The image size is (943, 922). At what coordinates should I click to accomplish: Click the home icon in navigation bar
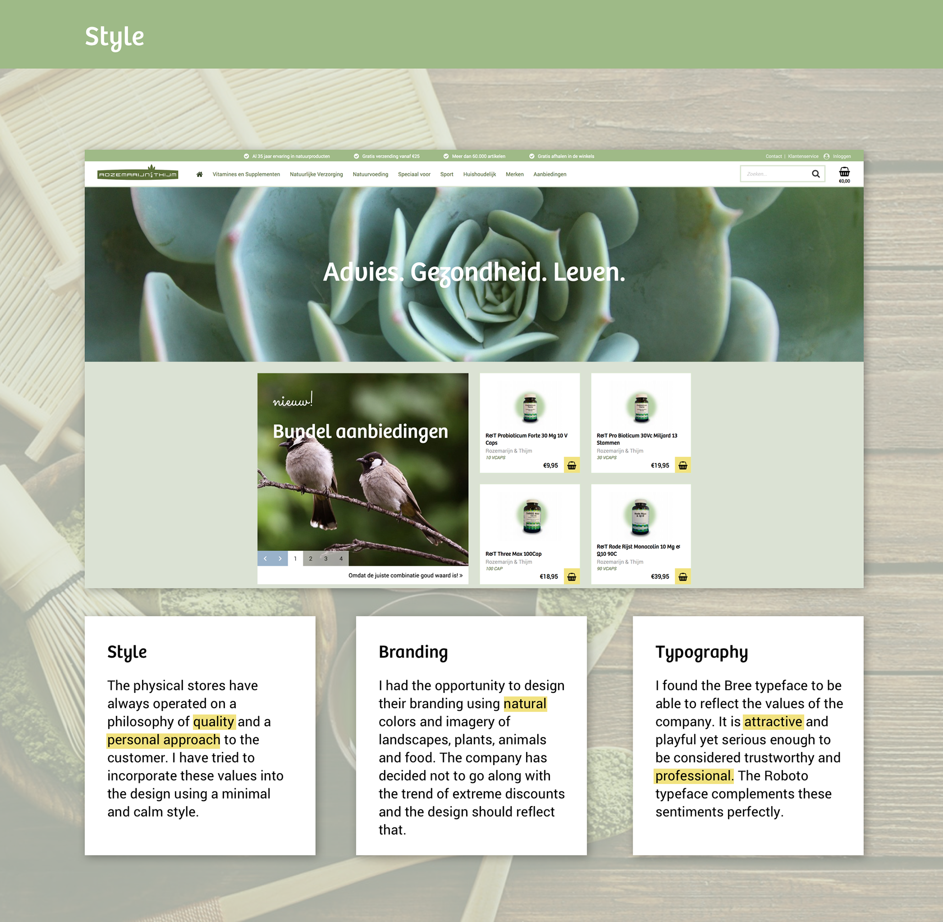pos(199,174)
